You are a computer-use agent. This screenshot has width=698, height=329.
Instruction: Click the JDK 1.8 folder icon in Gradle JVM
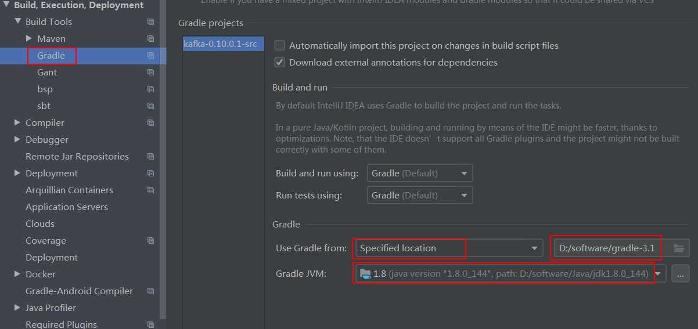pos(365,273)
